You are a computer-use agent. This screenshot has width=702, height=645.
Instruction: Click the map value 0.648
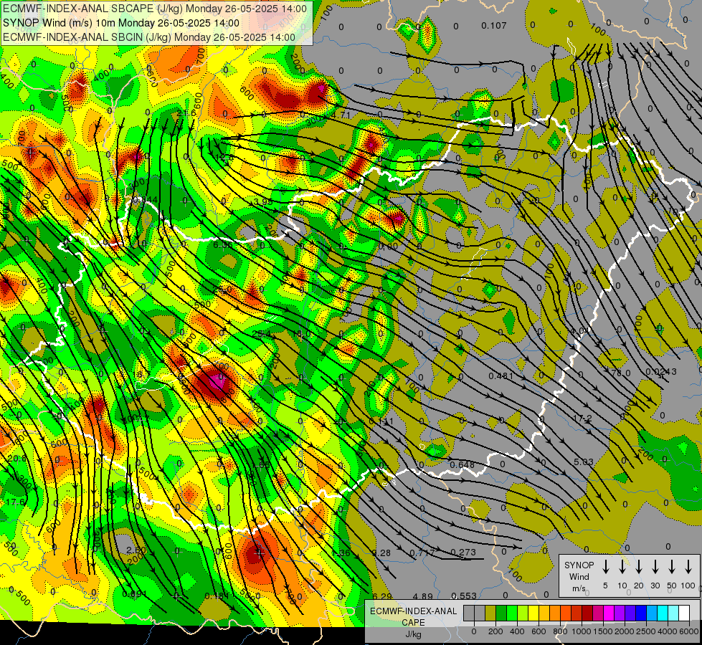coord(462,464)
